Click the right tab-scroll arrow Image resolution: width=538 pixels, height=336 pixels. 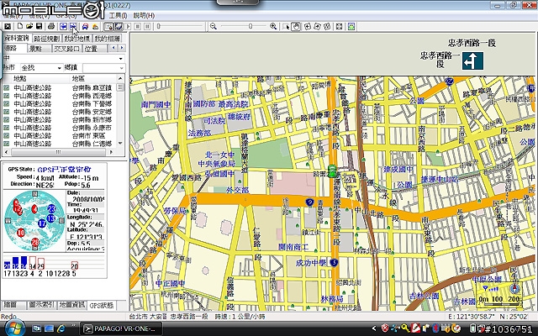pyautogui.click(x=121, y=48)
